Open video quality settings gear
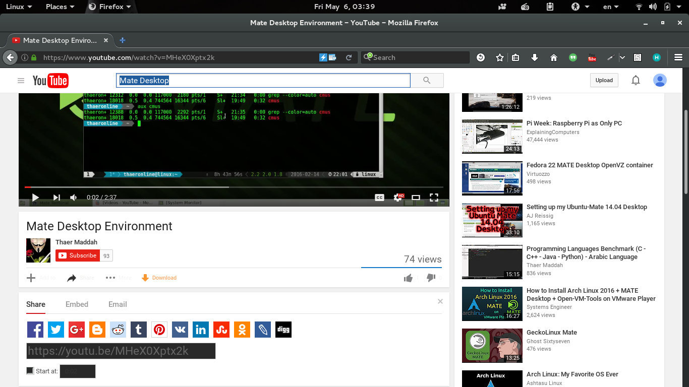The image size is (689, 387). click(x=398, y=198)
